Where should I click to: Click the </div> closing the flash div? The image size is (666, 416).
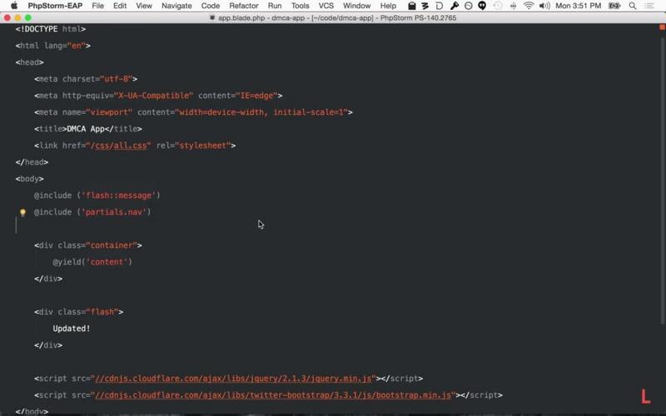[x=48, y=345]
